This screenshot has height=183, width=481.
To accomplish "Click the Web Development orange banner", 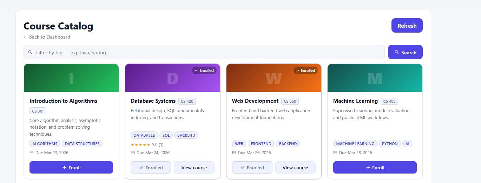I will [274, 78].
